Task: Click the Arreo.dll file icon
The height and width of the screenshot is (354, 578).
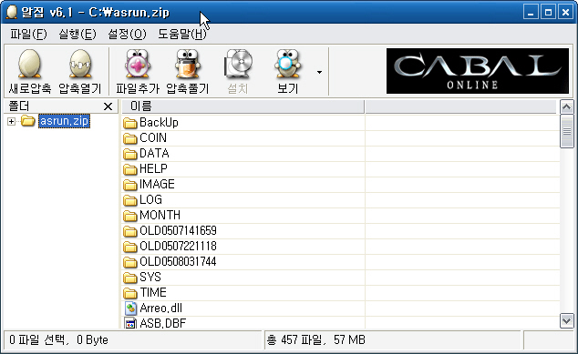Action: (x=130, y=308)
